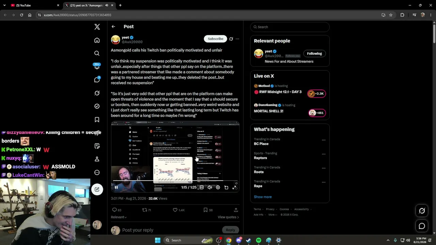Compose a new post with the round button
Image resolution: width=436 pixels, height=245 pixels.
coord(97,190)
